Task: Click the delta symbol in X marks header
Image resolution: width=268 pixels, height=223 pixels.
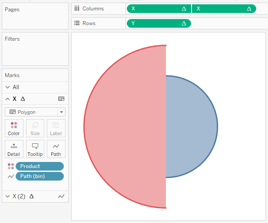Action: pos(23,99)
